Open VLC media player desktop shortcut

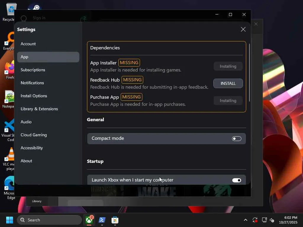click(8, 159)
